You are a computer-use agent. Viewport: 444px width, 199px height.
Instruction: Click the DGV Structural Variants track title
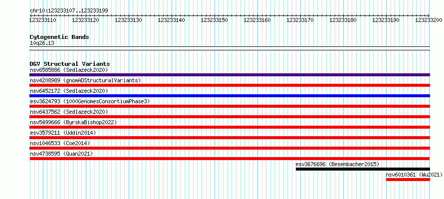click(x=70, y=64)
